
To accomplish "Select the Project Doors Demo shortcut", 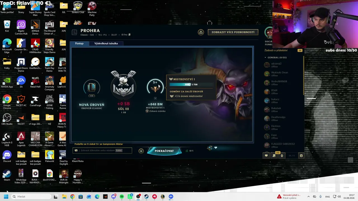I will tap(21, 65).
